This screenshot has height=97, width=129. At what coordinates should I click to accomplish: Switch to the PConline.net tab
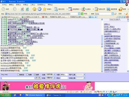[11, 17]
